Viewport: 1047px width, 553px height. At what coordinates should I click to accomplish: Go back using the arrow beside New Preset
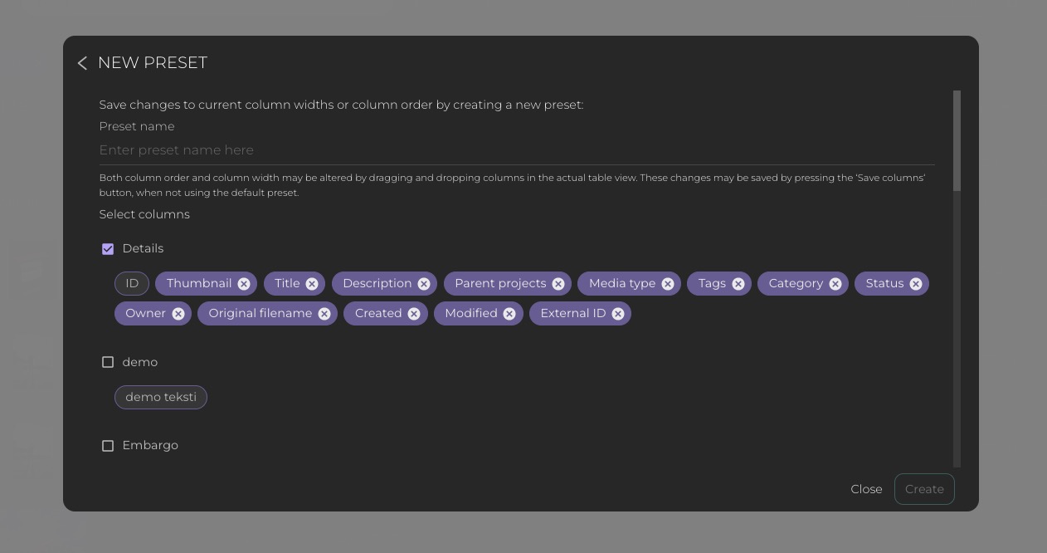pos(82,63)
